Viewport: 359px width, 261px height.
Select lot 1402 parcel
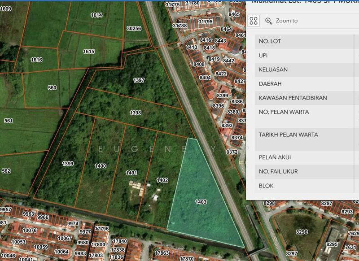[162, 180]
